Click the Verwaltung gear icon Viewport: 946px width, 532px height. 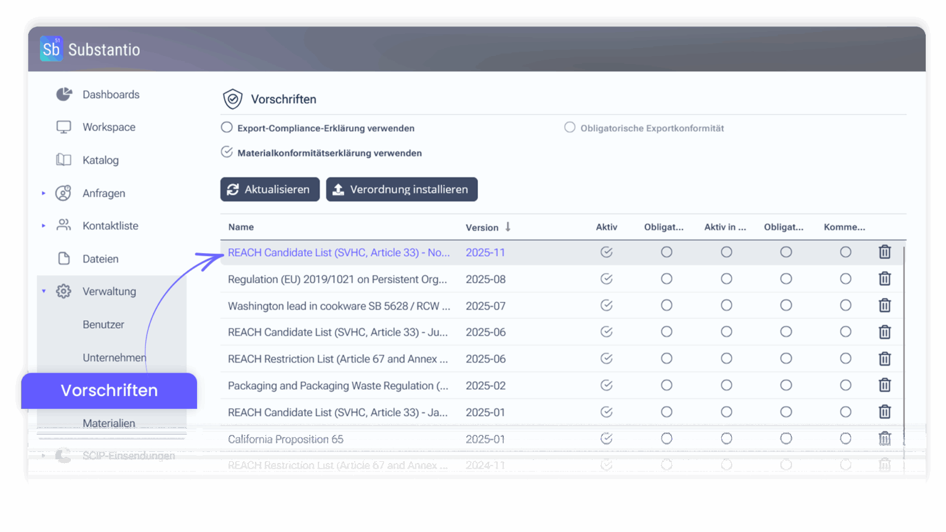pos(63,291)
